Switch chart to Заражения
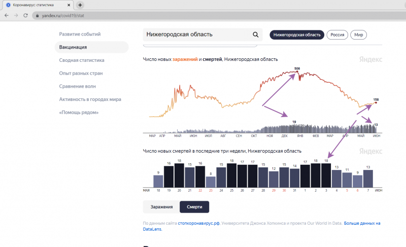The width and height of the screenshot is (406, 247). (161, 207)
